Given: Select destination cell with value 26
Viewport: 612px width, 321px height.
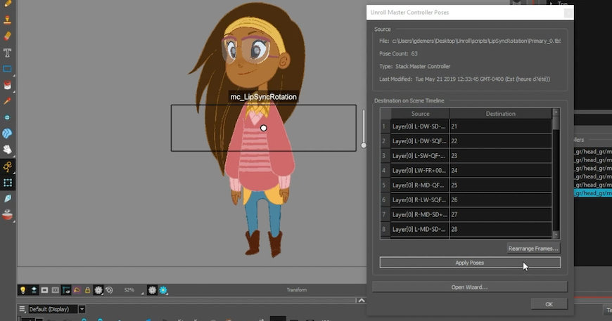Looking at the screenshot, I should pyautogui.click(x=501, y=200).
